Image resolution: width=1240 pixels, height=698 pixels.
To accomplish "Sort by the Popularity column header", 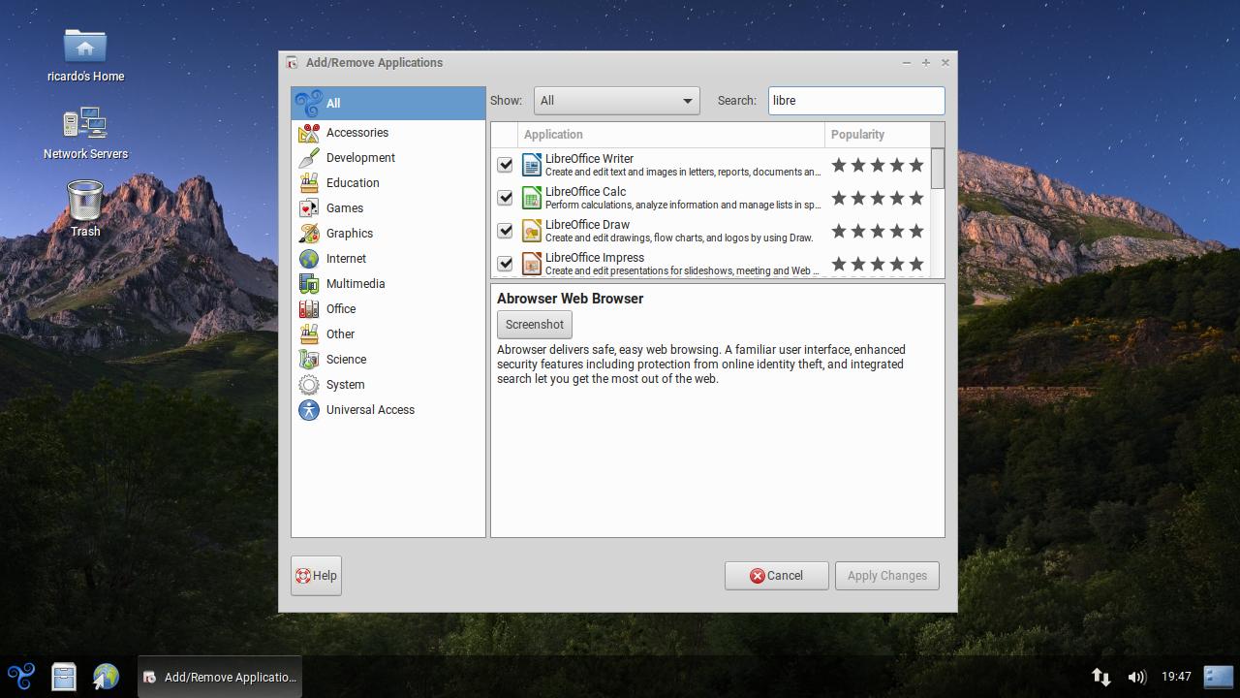I will [x=877, y=135].
